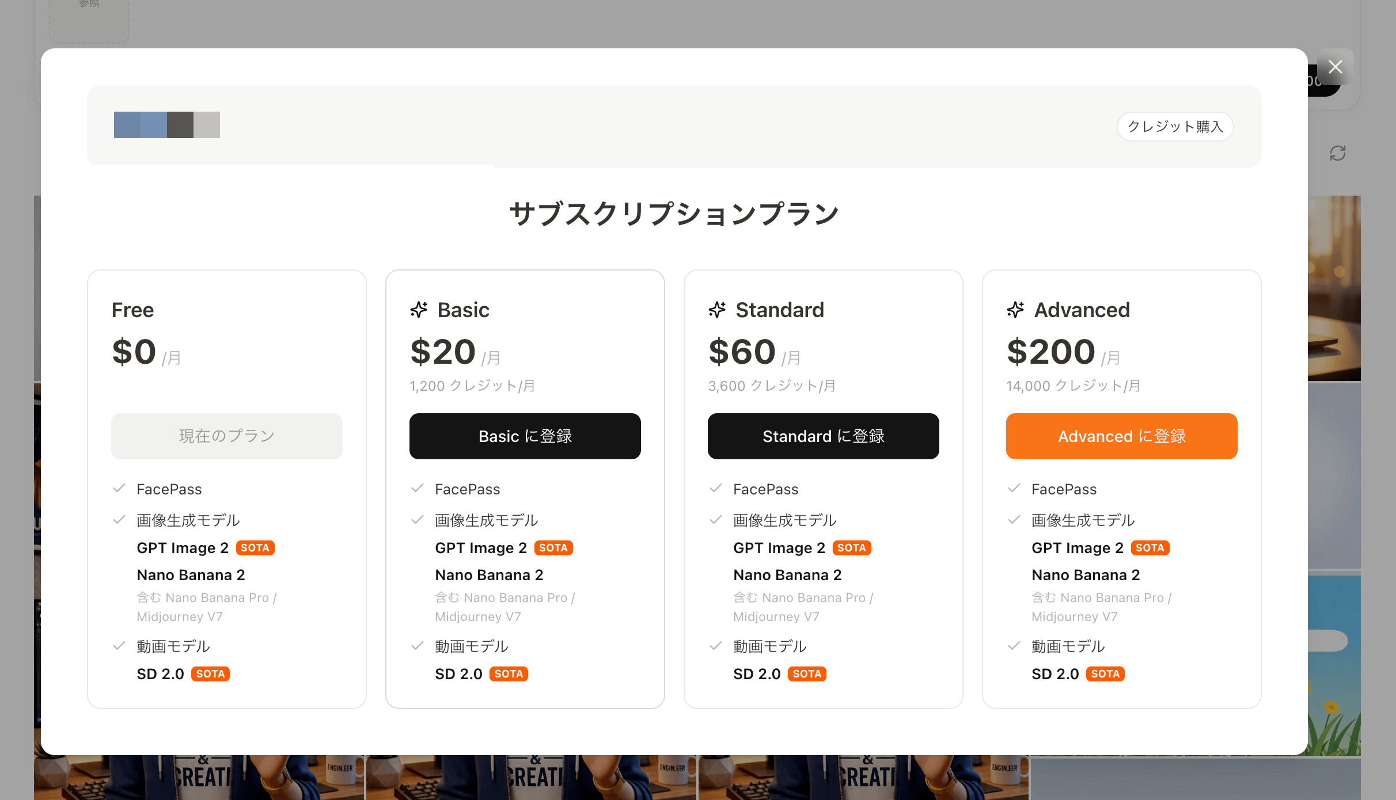Open the クレジット購入 credit purchase option

point(1175,127)
